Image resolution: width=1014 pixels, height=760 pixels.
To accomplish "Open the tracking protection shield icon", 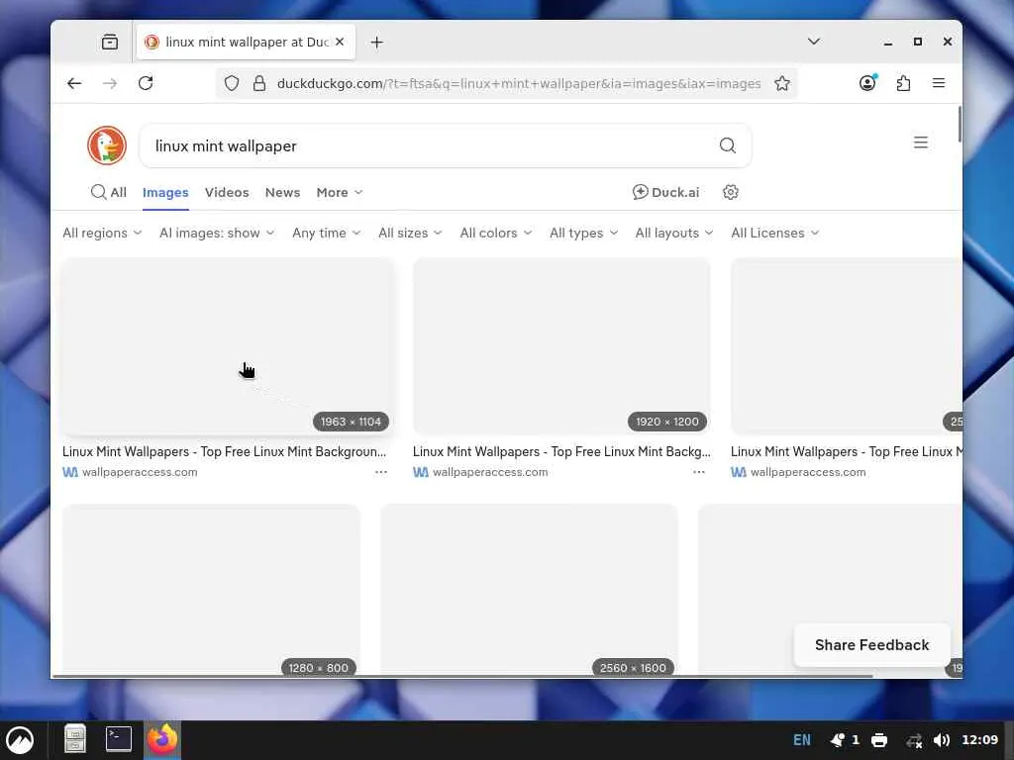I will click(x=232, y=83).
